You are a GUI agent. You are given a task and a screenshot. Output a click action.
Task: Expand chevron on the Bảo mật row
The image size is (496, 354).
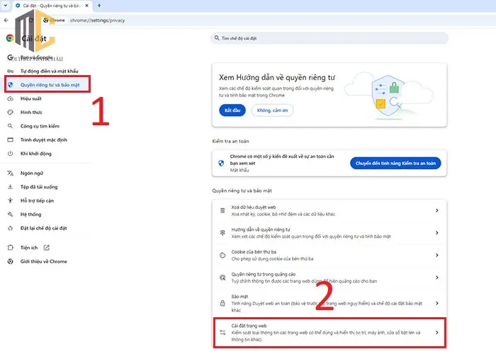[437, 304]
